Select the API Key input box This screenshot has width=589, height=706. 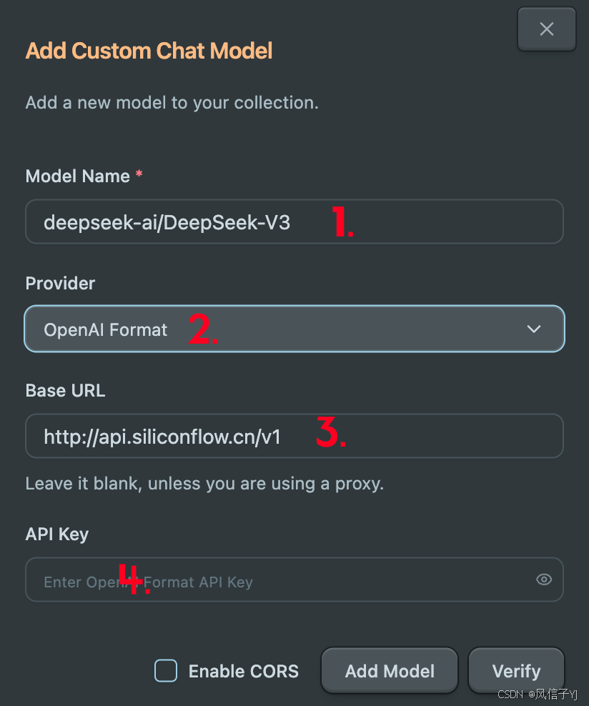coord(294,580)
